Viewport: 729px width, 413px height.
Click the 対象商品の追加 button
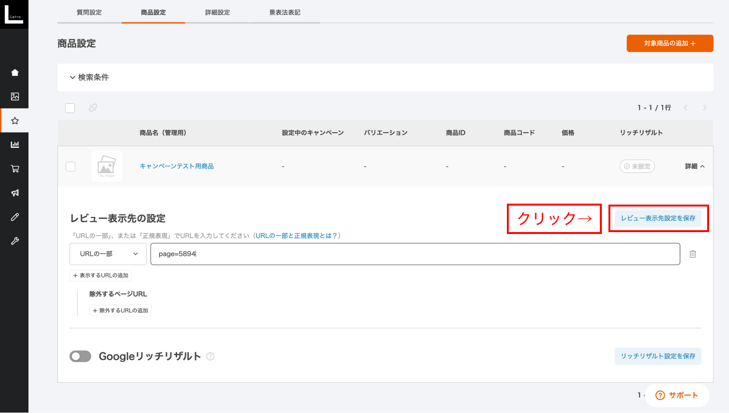670,43
